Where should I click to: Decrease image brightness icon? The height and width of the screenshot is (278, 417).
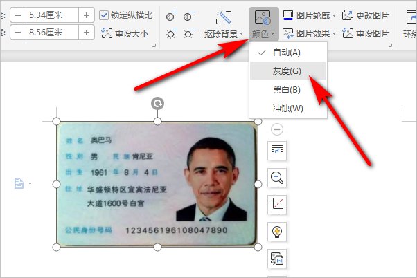(188, 33)
